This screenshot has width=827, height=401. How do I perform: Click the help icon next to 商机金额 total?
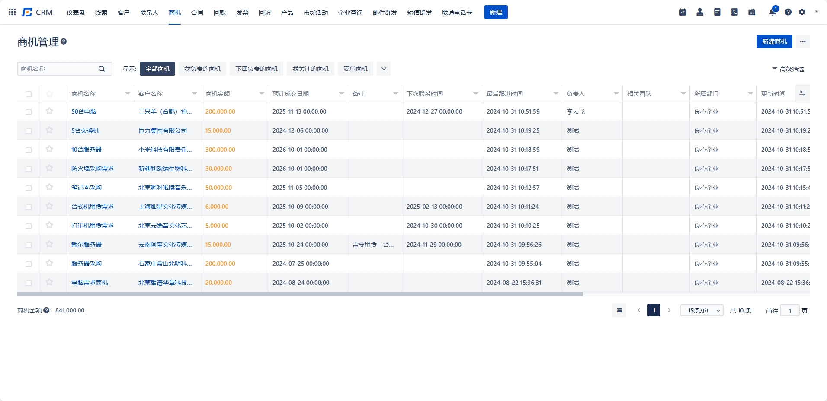46,310
